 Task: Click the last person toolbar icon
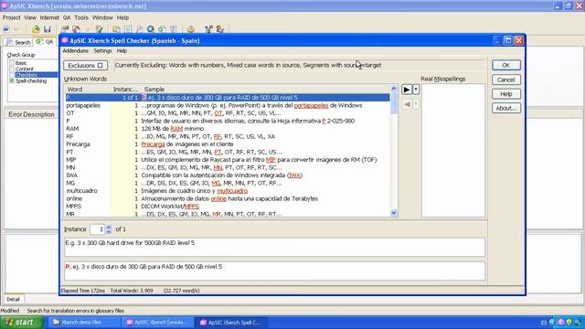point(219,28)
